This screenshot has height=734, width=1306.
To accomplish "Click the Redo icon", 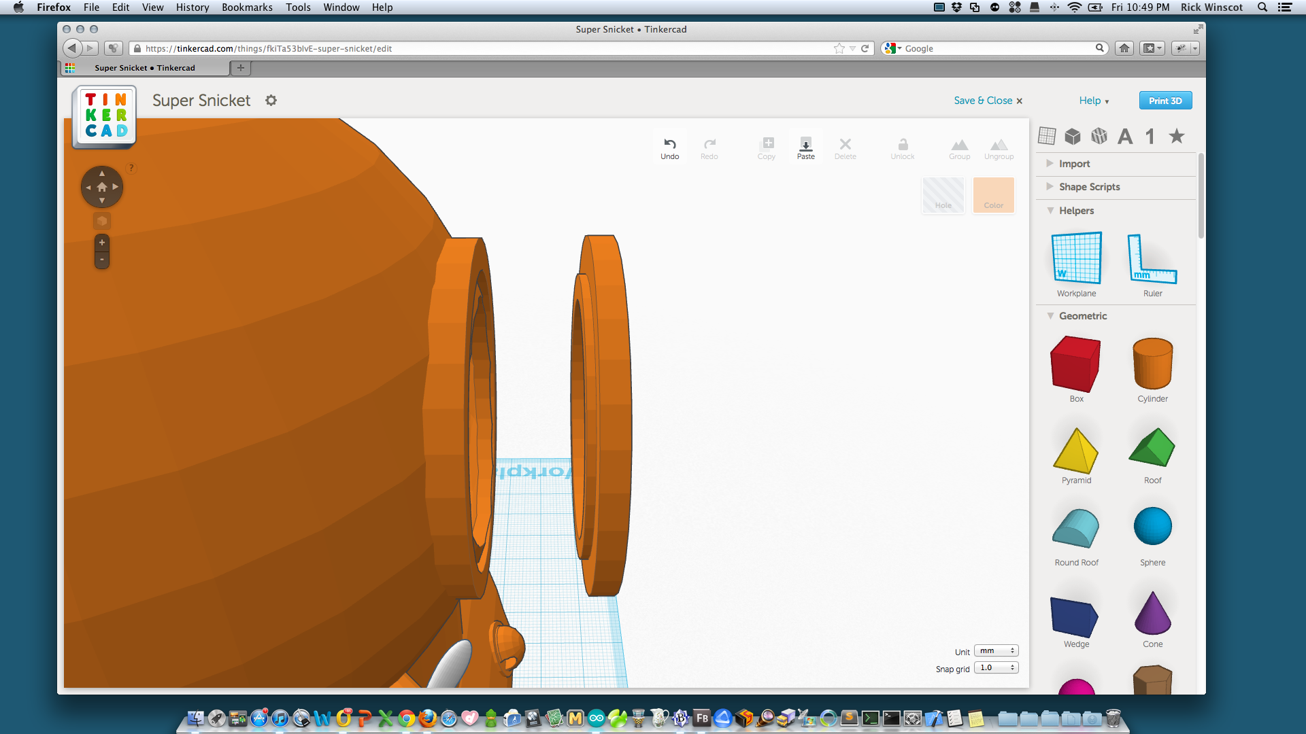I will click(x=709, y=144).
